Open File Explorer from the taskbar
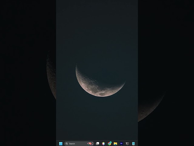Viewport: 194px width, 146px height. tap(115, 144)
